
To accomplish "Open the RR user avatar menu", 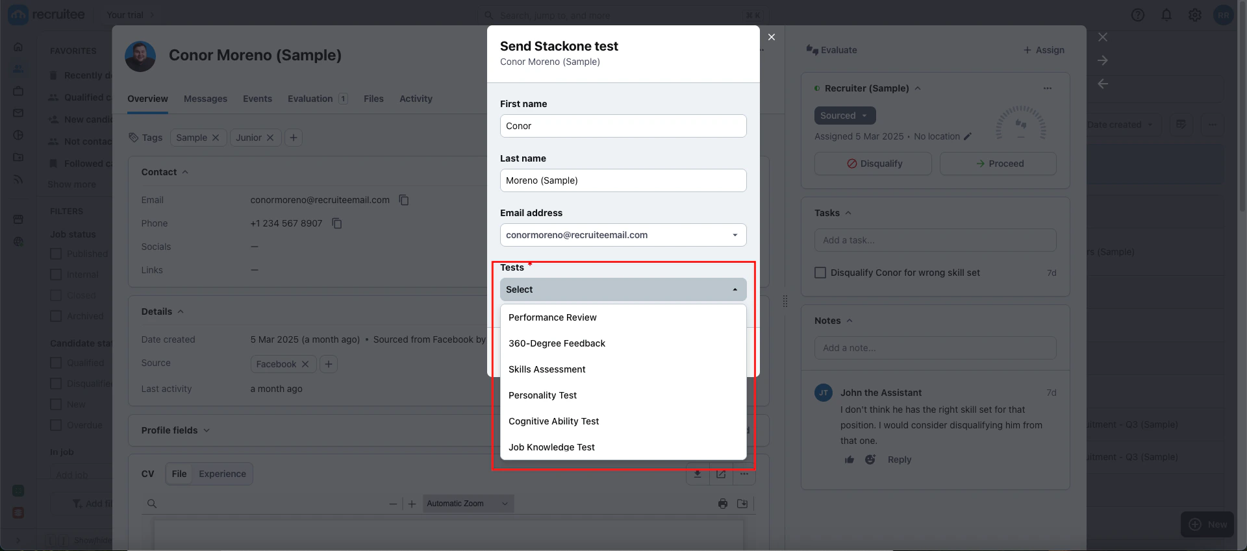I will click(x=1224, y=15).
